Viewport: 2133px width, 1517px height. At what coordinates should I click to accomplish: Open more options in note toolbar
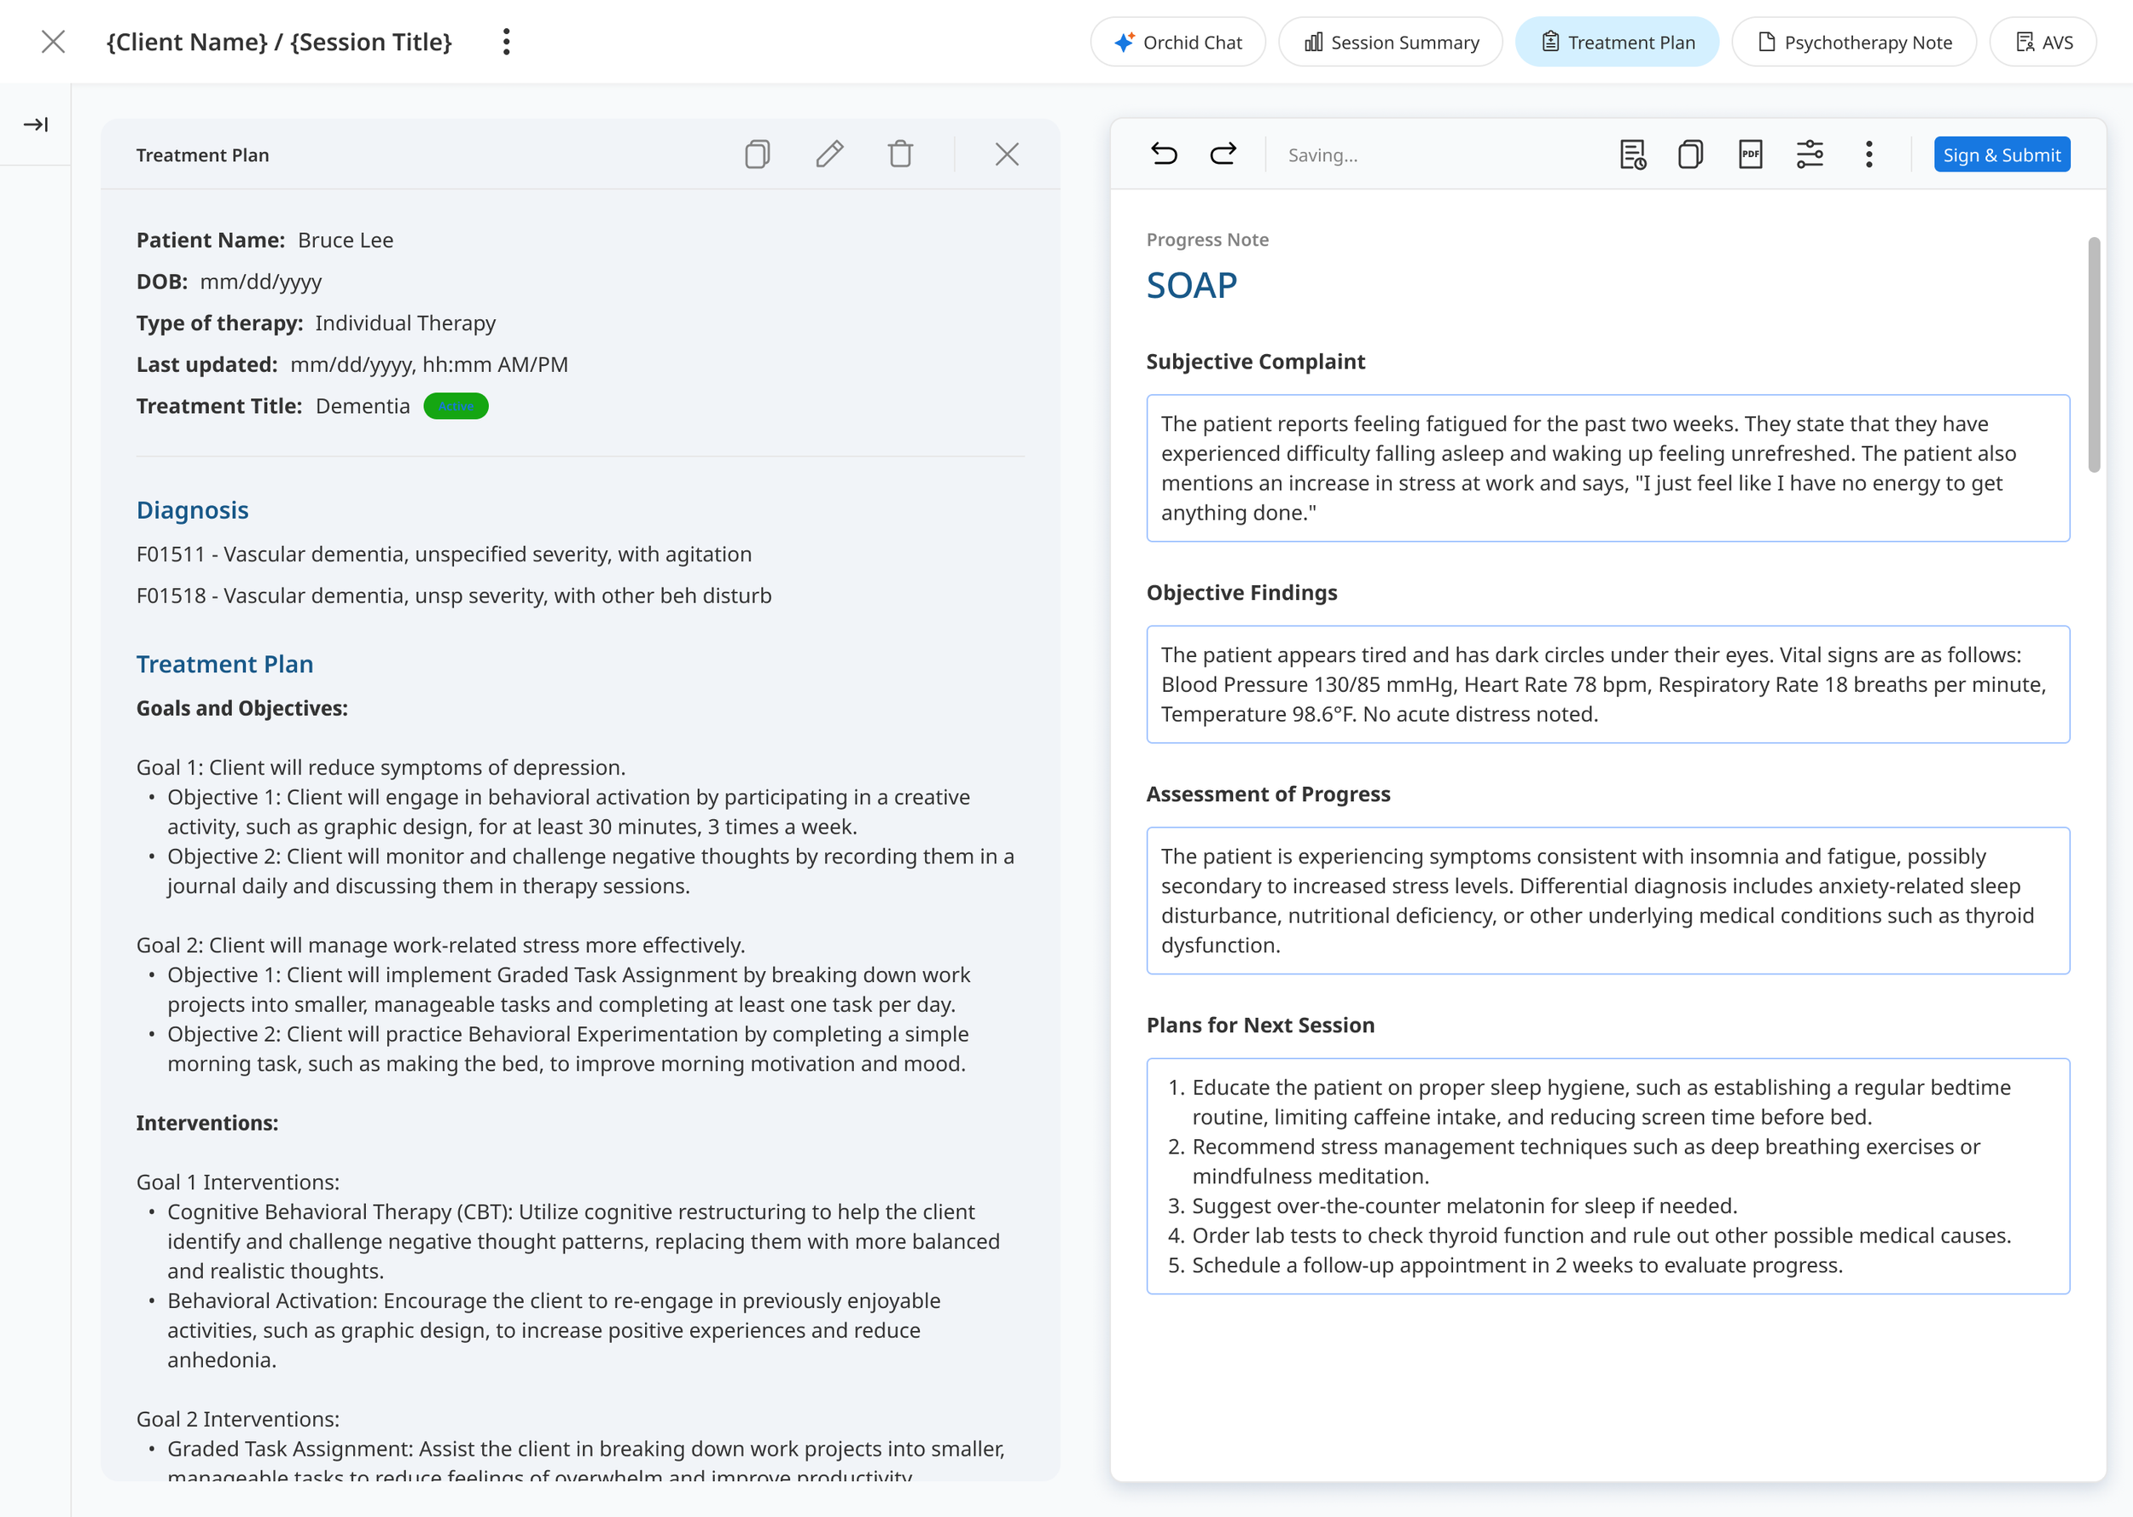coord(1869,154)
